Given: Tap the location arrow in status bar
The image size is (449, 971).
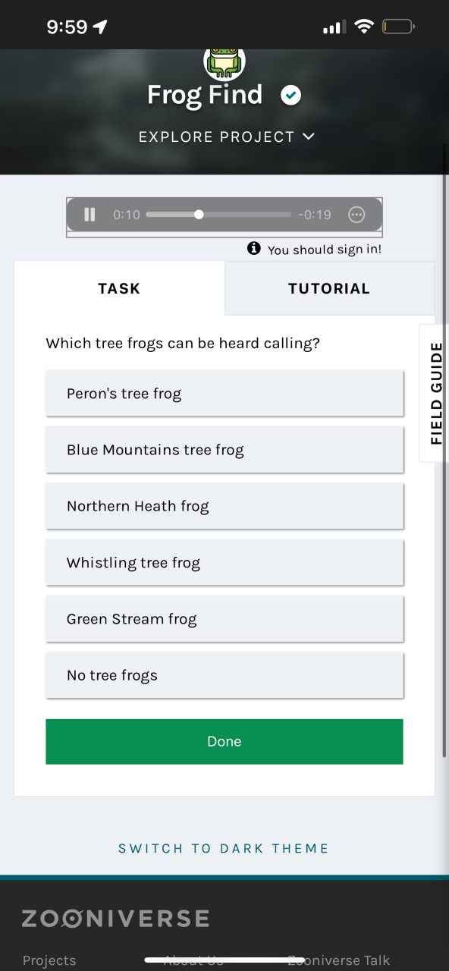Looking at the screenshot, I should click(100, 27).
